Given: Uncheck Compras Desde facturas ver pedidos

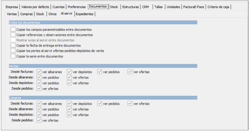Looking at the screenshot, I should click(x=100, y=103).
